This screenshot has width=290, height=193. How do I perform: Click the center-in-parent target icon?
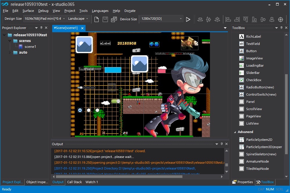tap(280, 19)
